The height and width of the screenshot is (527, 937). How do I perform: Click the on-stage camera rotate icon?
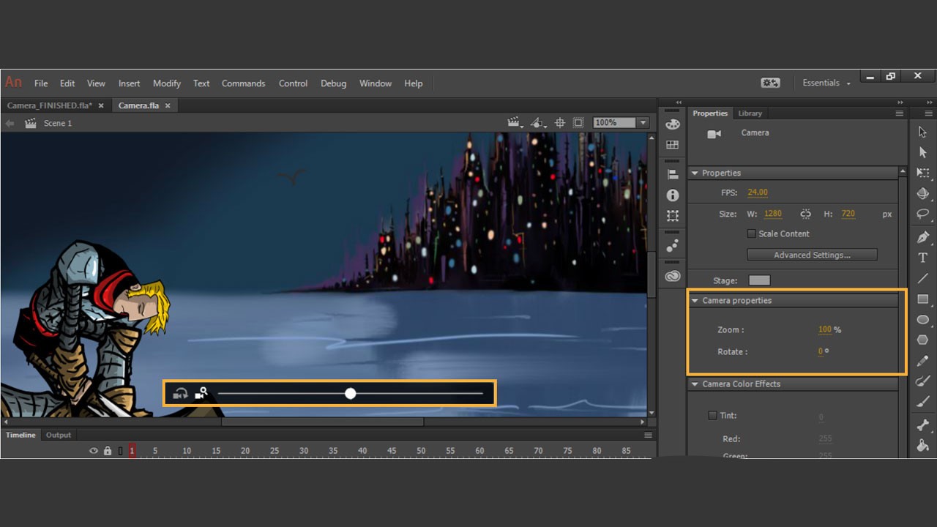(180, 394)
